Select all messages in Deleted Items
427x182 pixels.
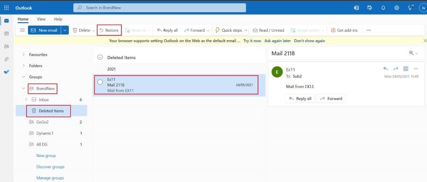100,57
